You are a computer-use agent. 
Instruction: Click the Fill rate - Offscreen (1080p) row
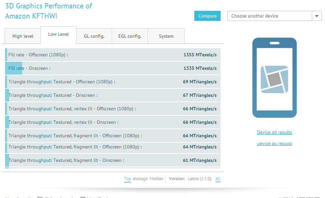tap(113, 55)
